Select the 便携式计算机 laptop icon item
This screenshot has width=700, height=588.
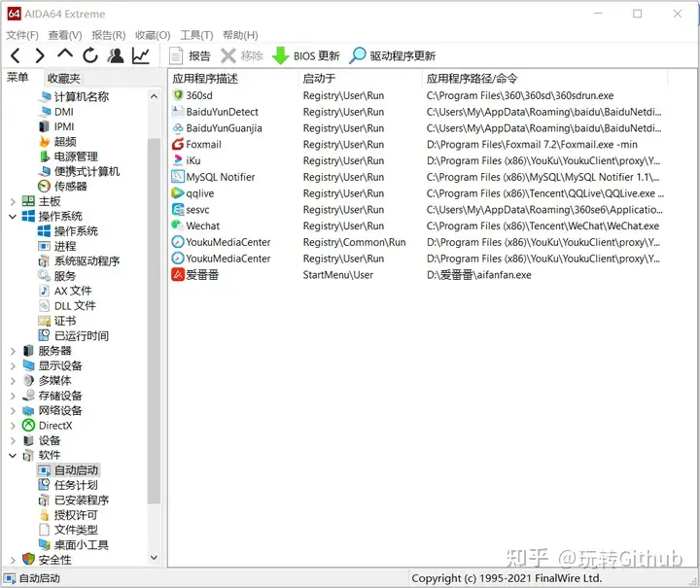click(x=79, y=172)
